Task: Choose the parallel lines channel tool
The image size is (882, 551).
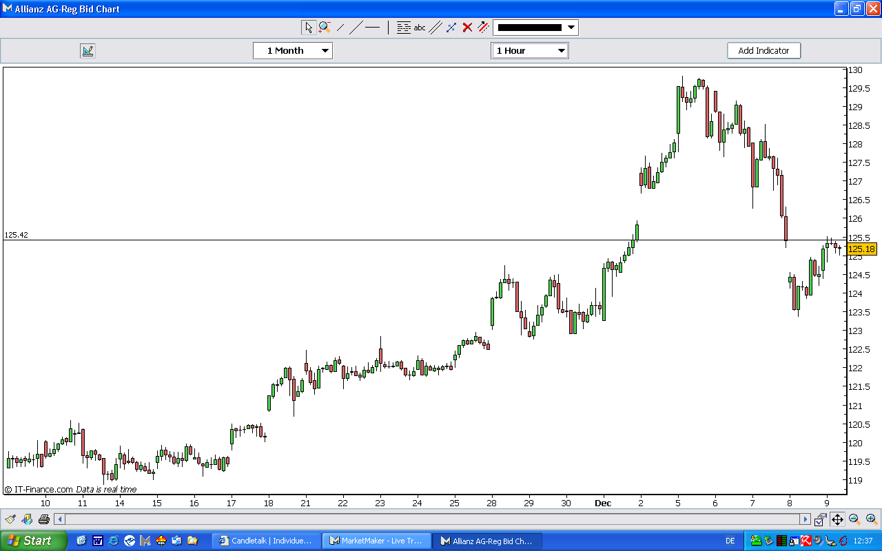Action: pyautogui.click(x=435, y=28)
